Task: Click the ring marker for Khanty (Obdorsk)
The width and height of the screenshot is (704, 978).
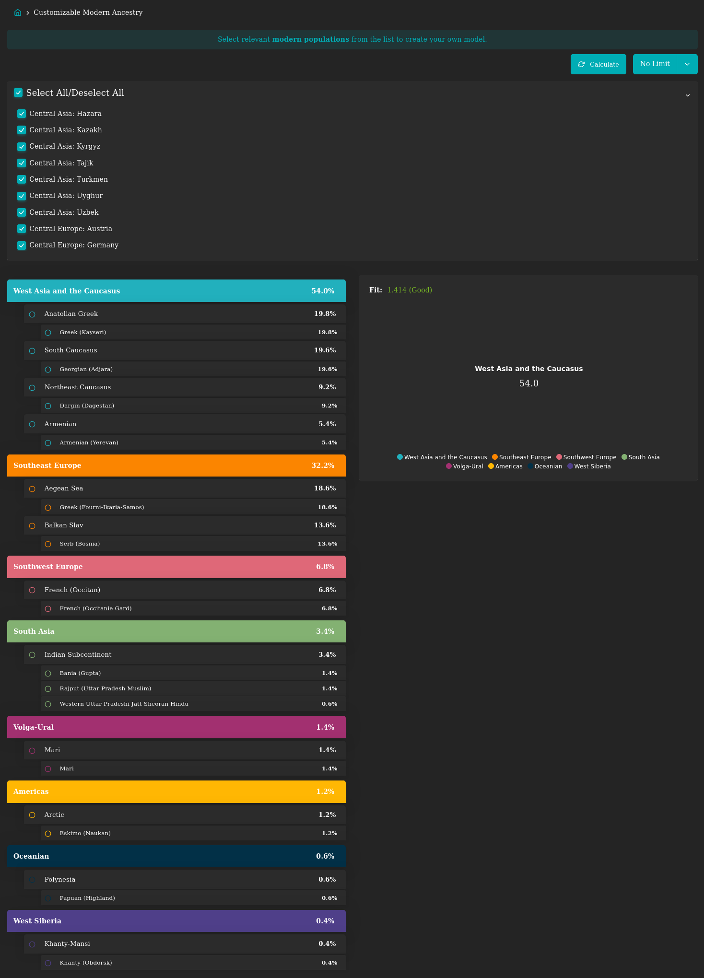Action: [x=48, y=963]
